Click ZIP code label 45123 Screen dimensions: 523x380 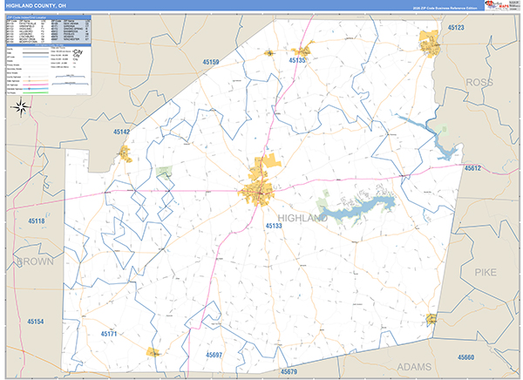[456, 28]
